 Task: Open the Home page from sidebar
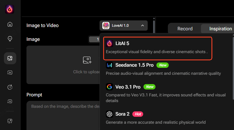click(x=10, y=25)
